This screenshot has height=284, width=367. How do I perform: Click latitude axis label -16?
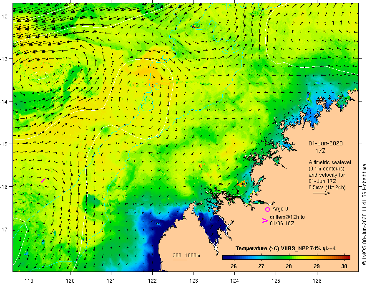pos(4,187)
